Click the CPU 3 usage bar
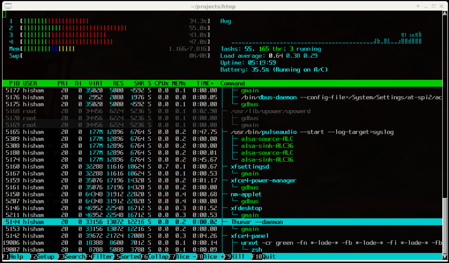 [115, 35]
